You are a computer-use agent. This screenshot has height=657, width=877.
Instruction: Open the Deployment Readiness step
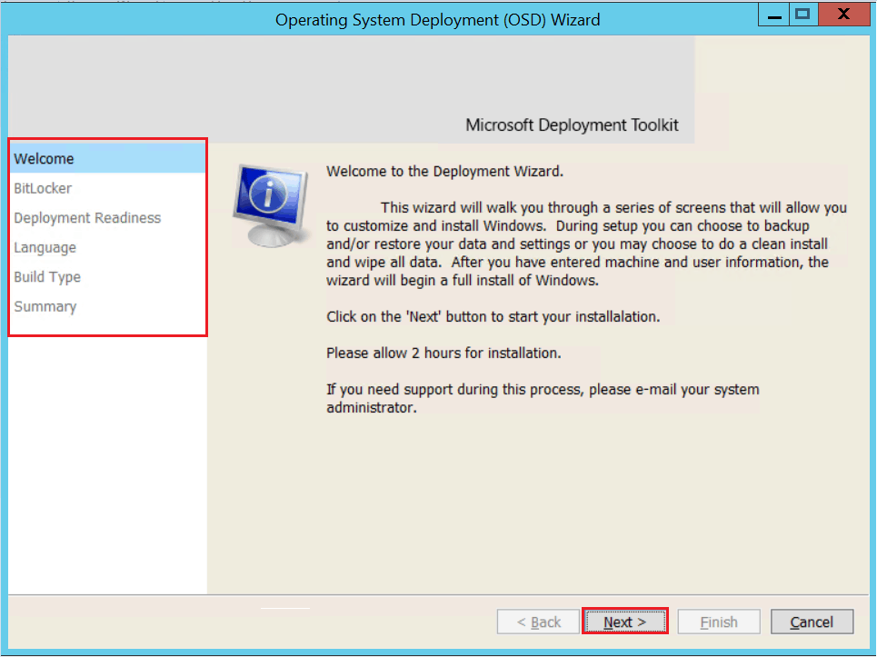click(x=108, y=217)
